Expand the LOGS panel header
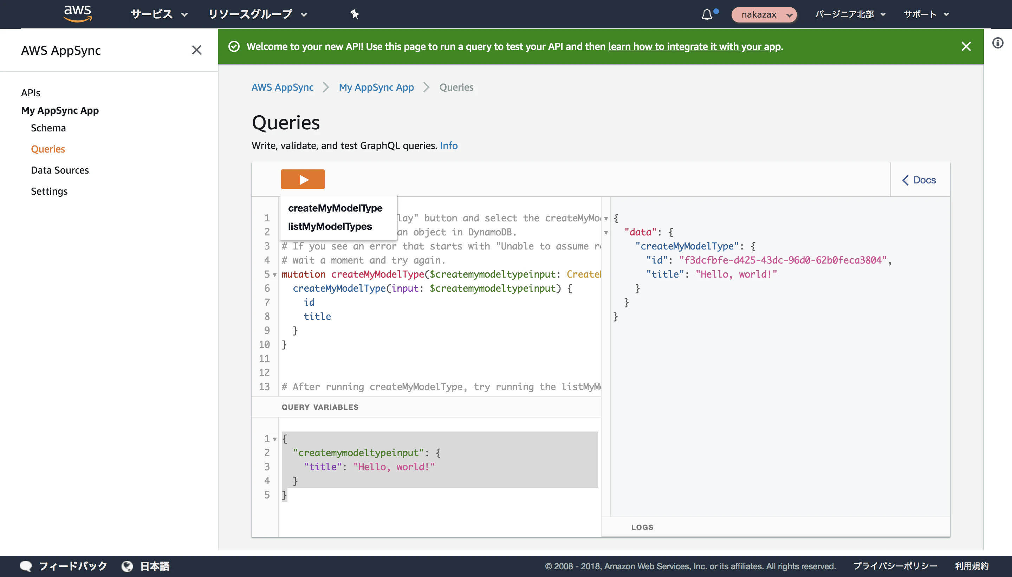 (x=776, y=527)
